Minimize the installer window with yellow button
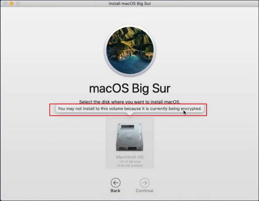The width and height of the screenshot is (259, 201). pos(11,4)
